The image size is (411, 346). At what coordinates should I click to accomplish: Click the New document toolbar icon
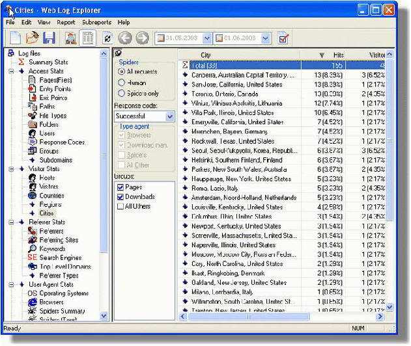[x=15, y=38]
